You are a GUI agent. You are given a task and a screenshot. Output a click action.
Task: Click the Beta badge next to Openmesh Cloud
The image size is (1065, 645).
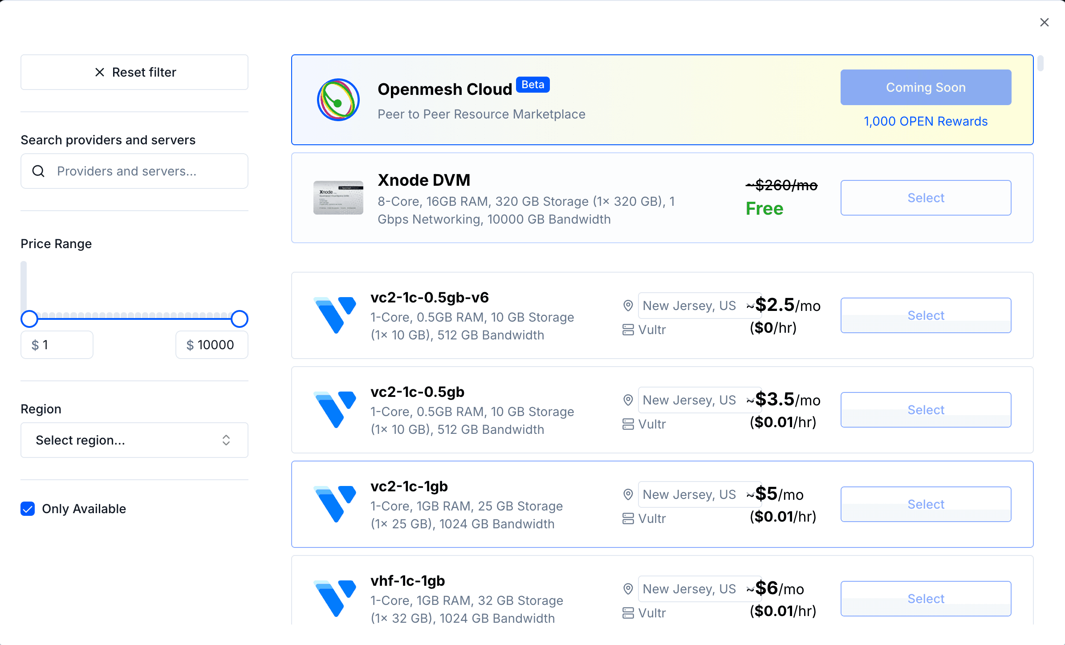(533, 85)
